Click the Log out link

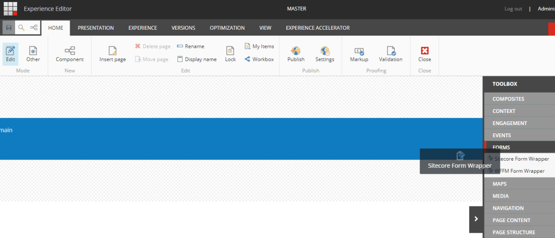pyautogui.click(x=513, y=9)
